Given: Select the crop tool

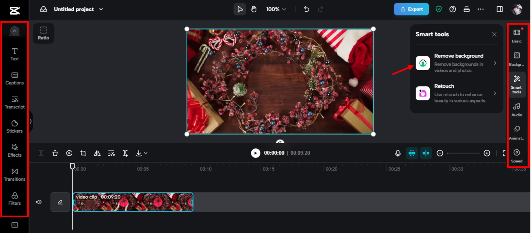Looking at the screenshot, I should point(83,153).
